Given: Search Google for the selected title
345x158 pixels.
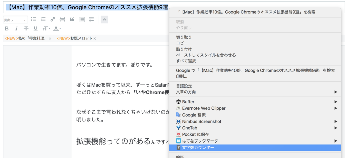Looking at the screenshot, I should tap(255, 71).
